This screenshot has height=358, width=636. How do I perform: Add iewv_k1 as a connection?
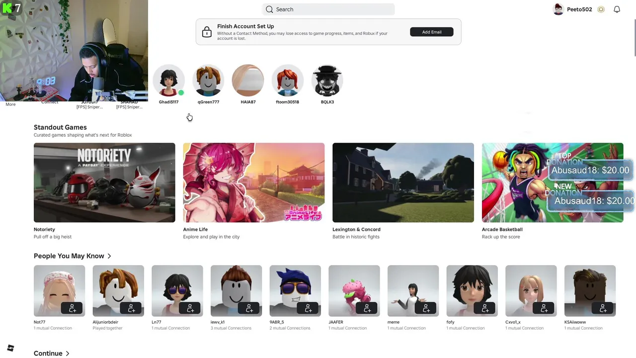249,308
